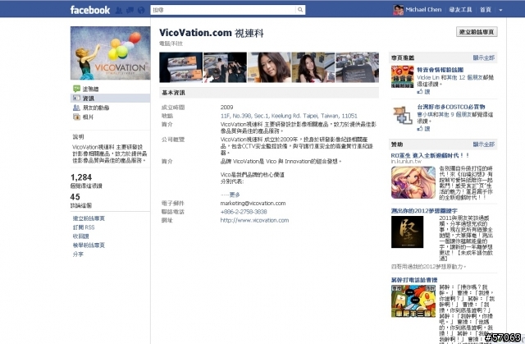Open 搞幹打電話給曹操 ad title
Image resolution: width=525 pixels, height=344 pixels.
(414, 280)
